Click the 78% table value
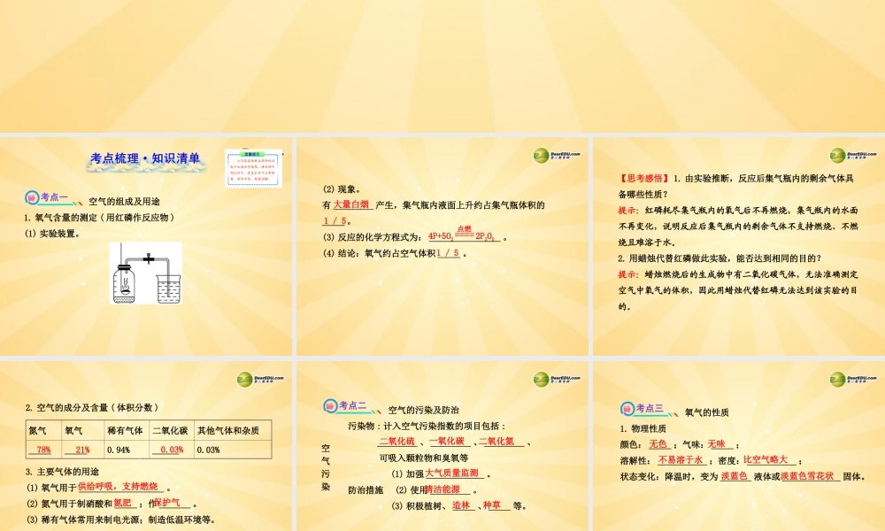Image resolution: width=885 pixels, height=531 pixels. tap(43, 450)
